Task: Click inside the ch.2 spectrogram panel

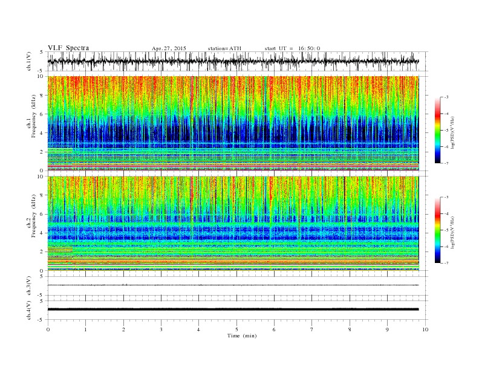Action: (233, 224)
